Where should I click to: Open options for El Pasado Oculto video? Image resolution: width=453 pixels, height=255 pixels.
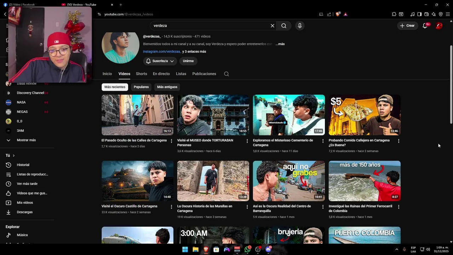tap(172, 141)
